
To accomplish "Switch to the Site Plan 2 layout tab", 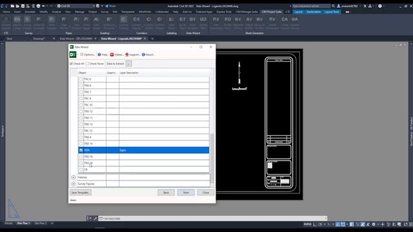I will click(x=41, y=224).
